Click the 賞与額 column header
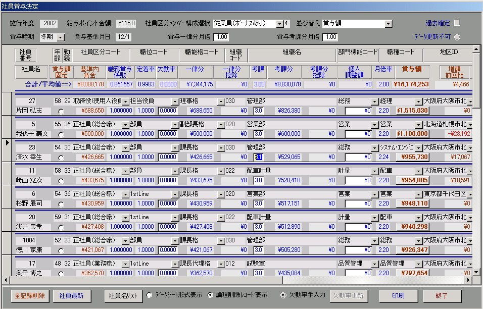Screen dimensions: 483x309 point(412,72)
